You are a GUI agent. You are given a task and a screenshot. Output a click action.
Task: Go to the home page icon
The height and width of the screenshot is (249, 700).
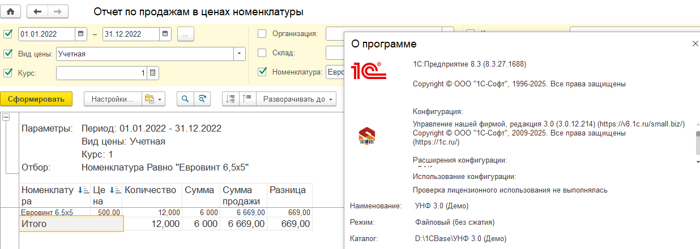(11, 11)
